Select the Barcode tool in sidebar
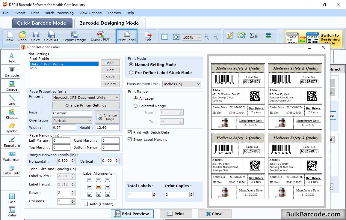Viewport: 346px width, 220px height. coord(12,72)
